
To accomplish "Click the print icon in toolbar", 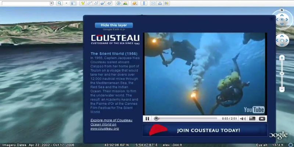I will (160, 3).
